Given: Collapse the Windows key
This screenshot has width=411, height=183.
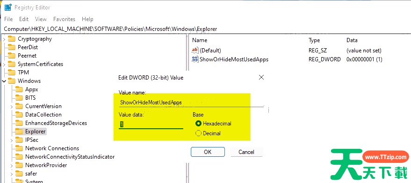Looking at the screenshot, I should point(4,81).
